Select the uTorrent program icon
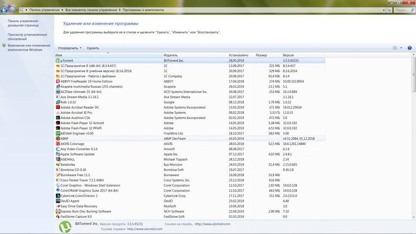Screen dimensions: 416x234 point(58,60)
